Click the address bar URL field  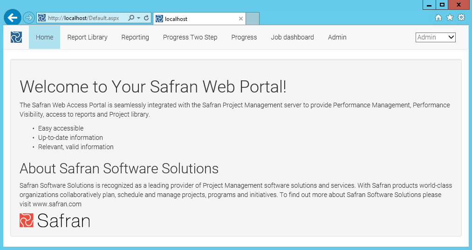point(84,18)
